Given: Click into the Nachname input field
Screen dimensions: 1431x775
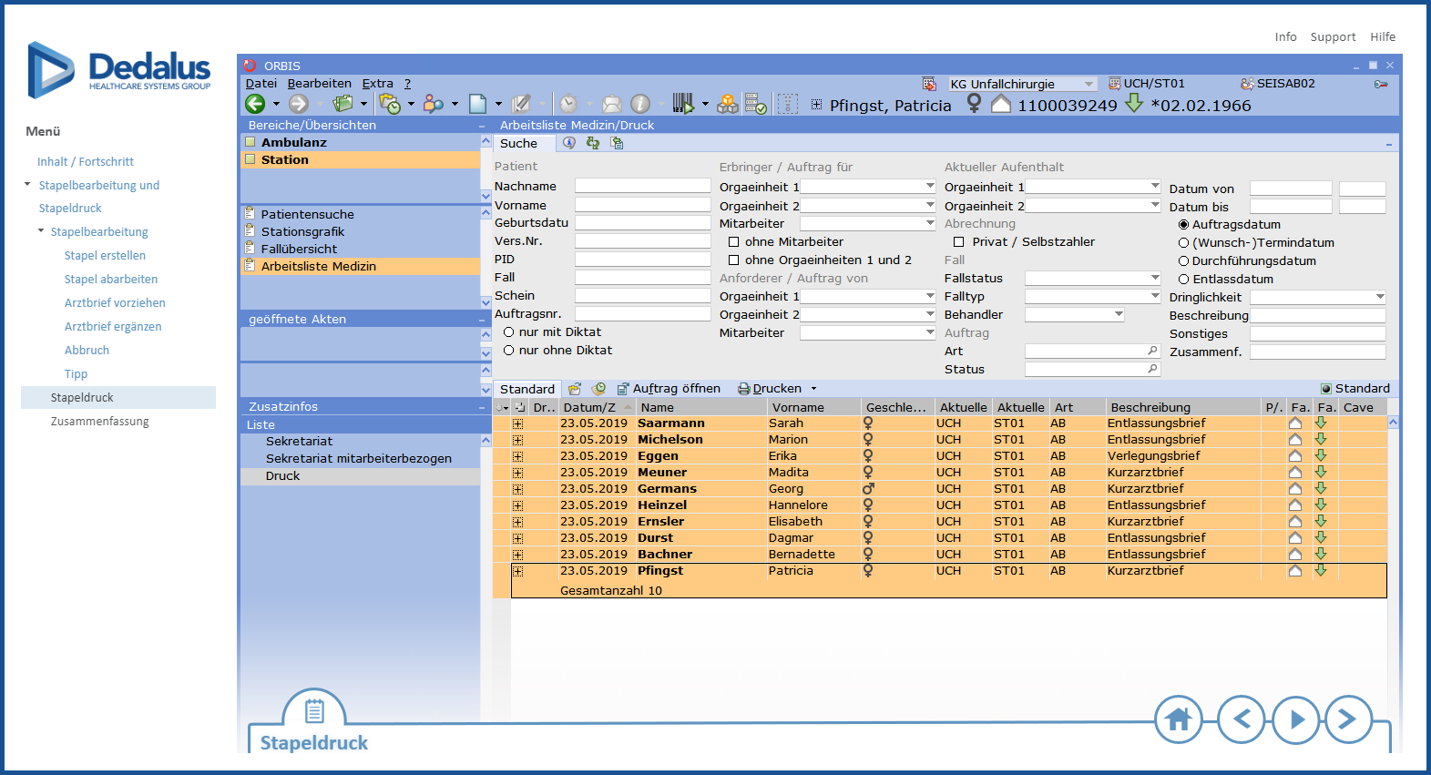Looking at the screenshot, I should (642, 186).
